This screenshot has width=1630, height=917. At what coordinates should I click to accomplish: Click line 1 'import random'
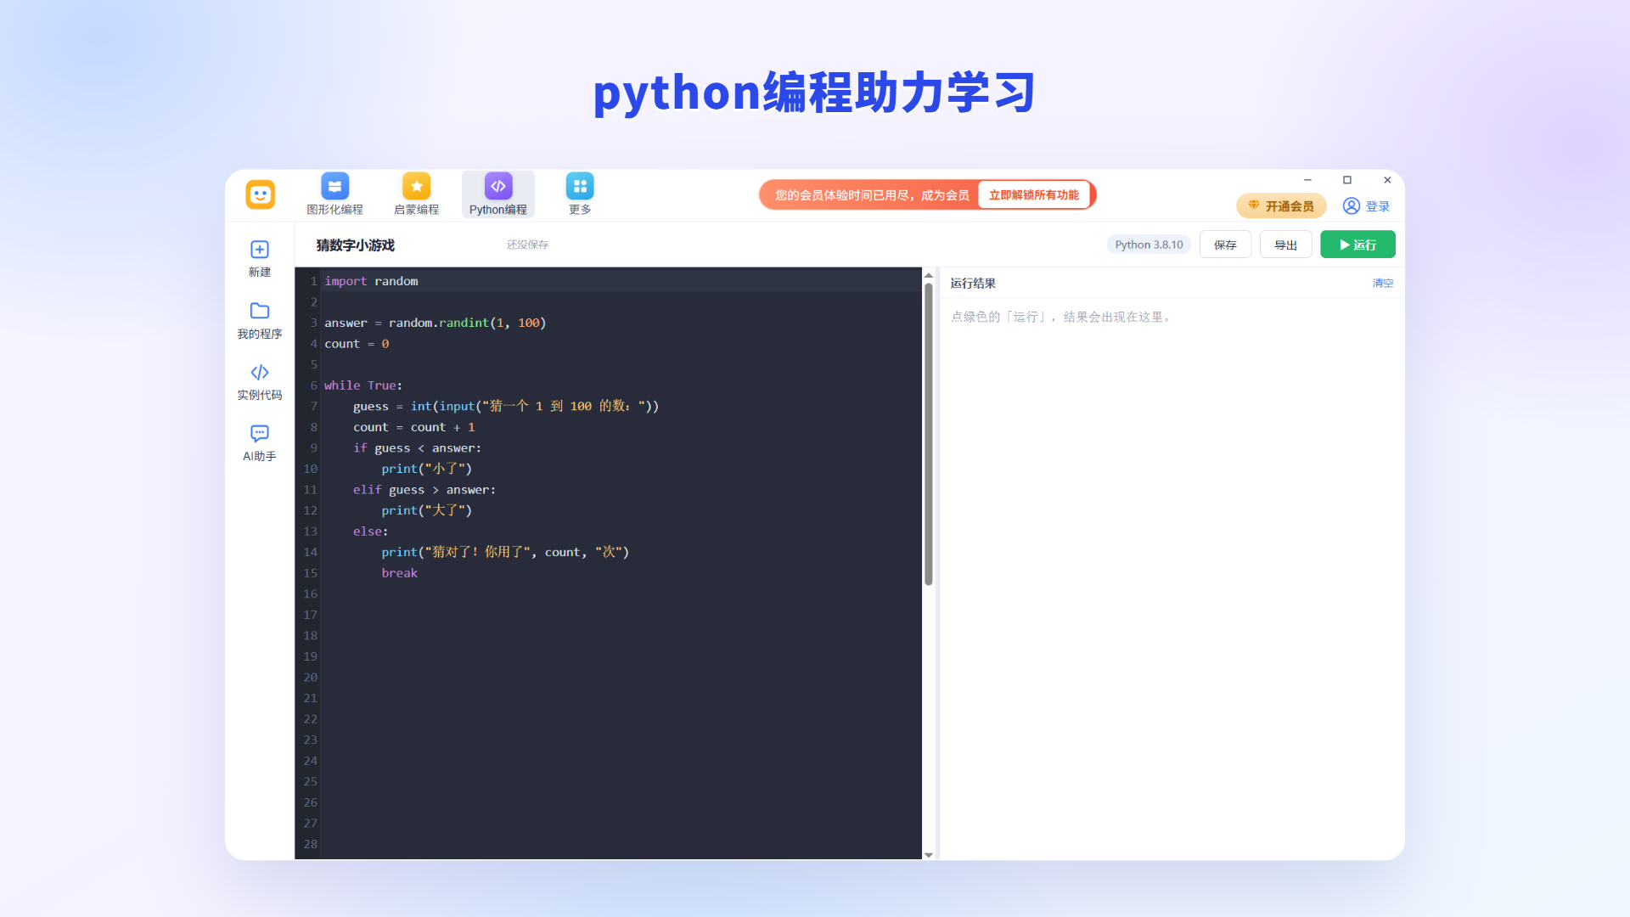tap(371, 281)
